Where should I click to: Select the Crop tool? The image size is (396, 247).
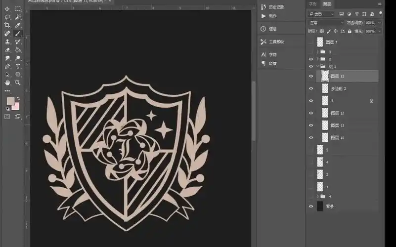coord(7,25)
